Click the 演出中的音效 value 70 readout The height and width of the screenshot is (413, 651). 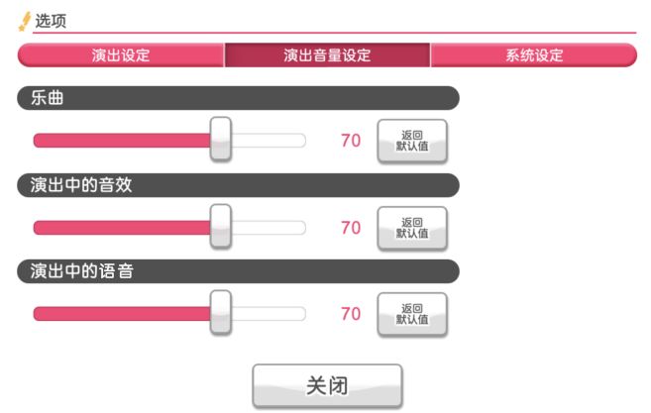click(351, 228)
